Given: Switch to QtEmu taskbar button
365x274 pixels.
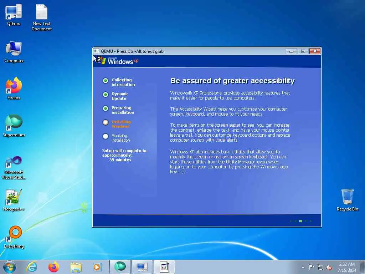Looking at the screenshot, I should point(142,267).
